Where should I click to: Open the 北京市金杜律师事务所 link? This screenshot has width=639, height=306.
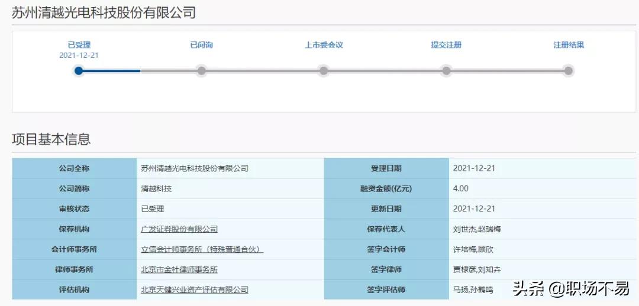[x=179, y=269]
